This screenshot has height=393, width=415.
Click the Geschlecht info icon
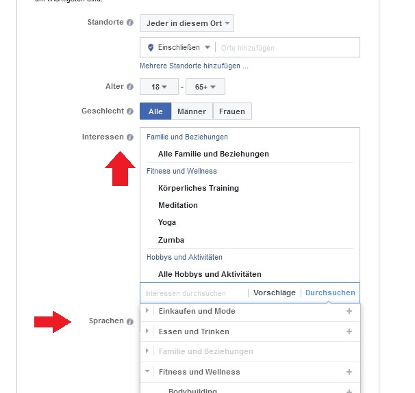pos(130,111)
